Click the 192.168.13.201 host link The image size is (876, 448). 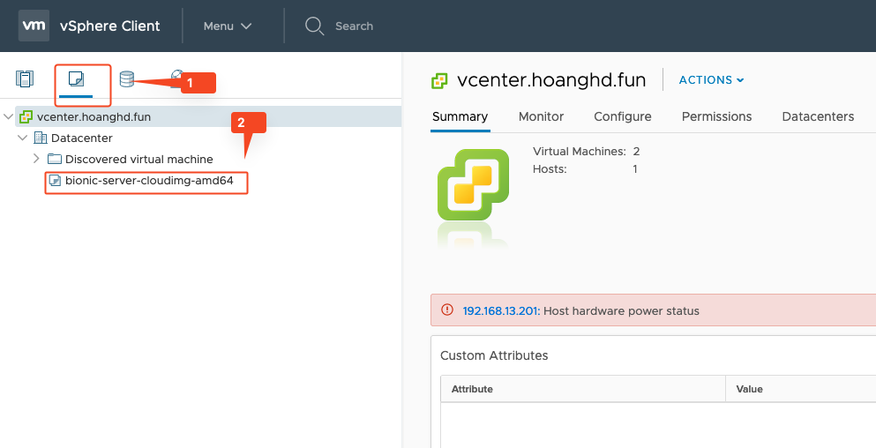(500, 311)
